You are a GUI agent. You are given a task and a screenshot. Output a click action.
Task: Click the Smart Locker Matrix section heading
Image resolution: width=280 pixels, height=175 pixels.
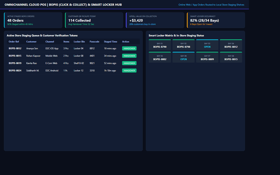(176, 35)
